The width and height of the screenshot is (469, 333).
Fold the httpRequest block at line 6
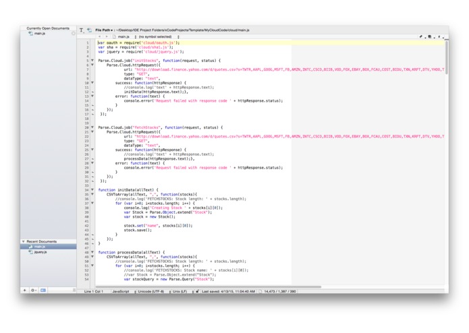pyautogui.click(x=92, y=65)
